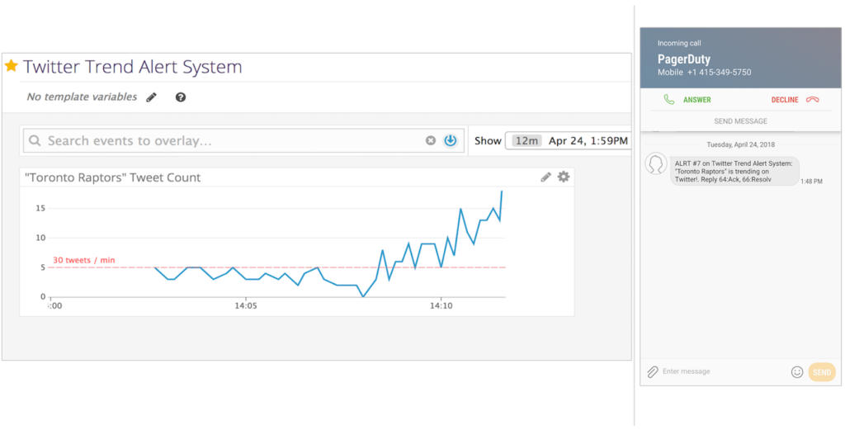
Task: Edit template variables with the pencil icon
Action: 151,97
